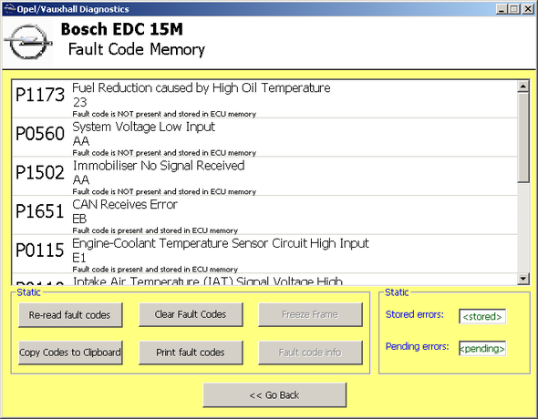This screenshot has height=419, width=538.
Task: Click the Opel logo icon in header
Action: 28,43
